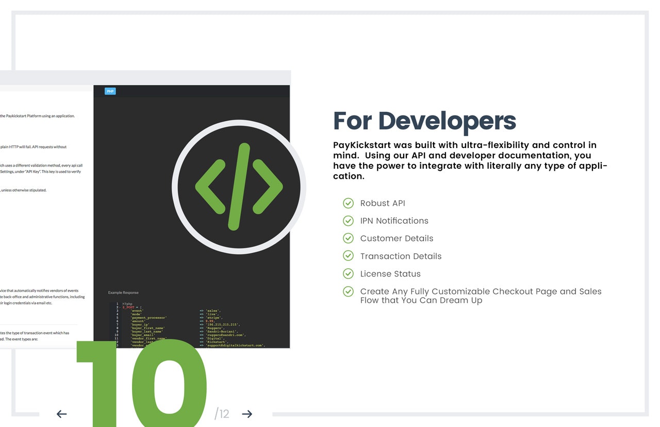Screen dimensions: 660x427
Task: Click the 'For Developers' heading
Action: pos(424,121)
